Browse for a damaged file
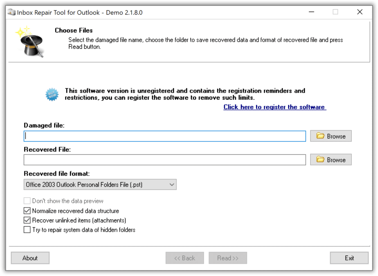Screen dimensions: 378x276 click(x=331, y=136)
